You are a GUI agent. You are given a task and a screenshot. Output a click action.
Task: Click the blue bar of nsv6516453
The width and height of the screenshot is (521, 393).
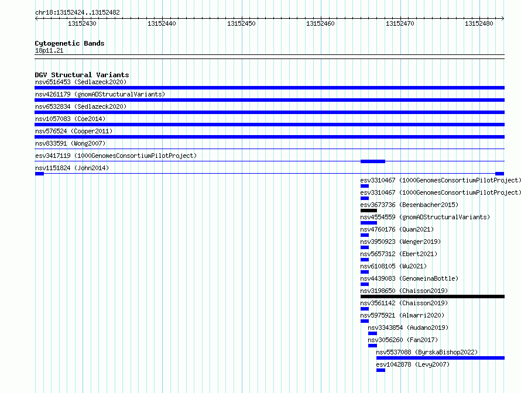pyautogui.click(x=269, y=88)
